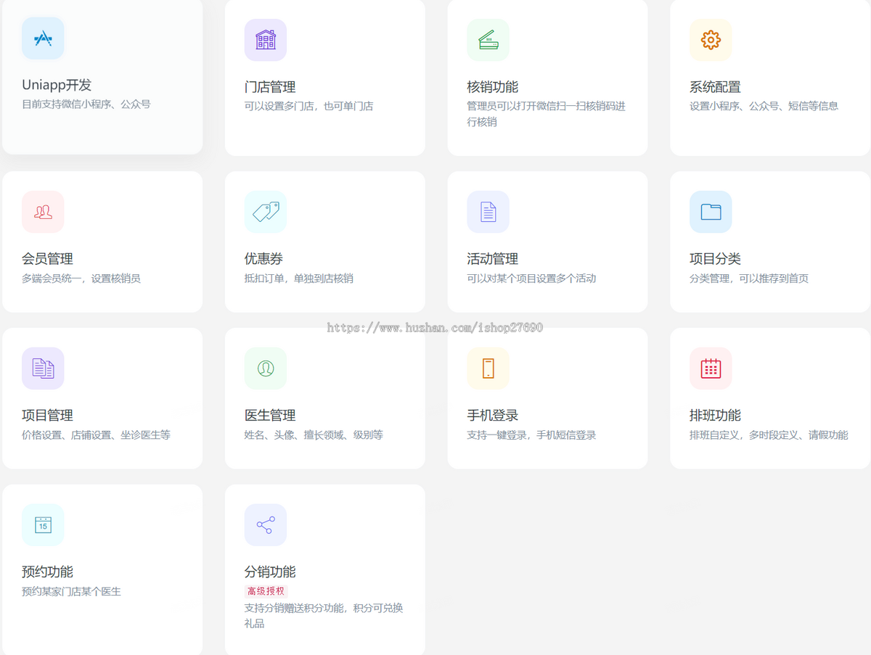Click the 门店管理 building icon
This screenshot has width=871, height=655.
[266, 40]
